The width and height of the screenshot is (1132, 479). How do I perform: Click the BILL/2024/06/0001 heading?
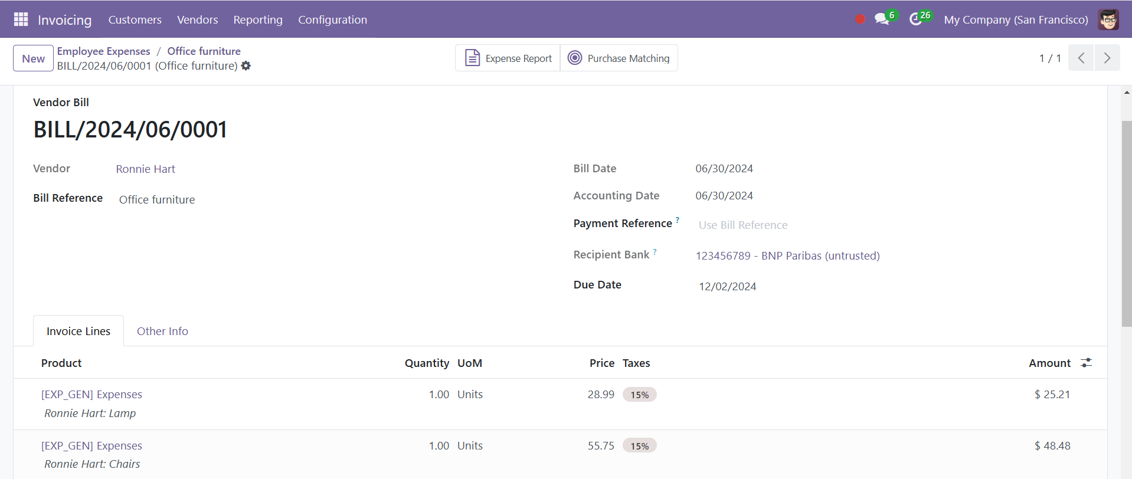tap(130, 130)
